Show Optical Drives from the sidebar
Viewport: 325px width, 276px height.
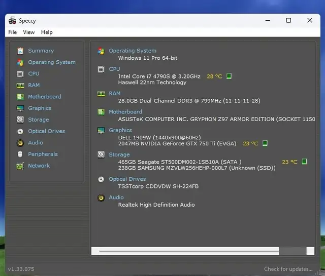click(x=47, y=131)
